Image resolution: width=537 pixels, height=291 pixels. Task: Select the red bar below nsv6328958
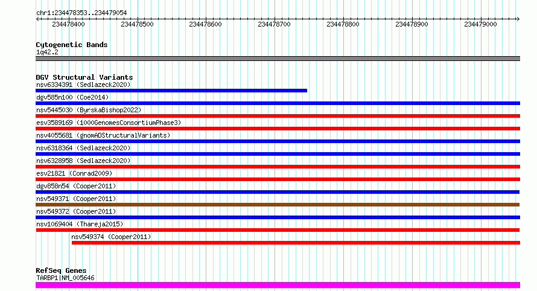tap(278, 167)
